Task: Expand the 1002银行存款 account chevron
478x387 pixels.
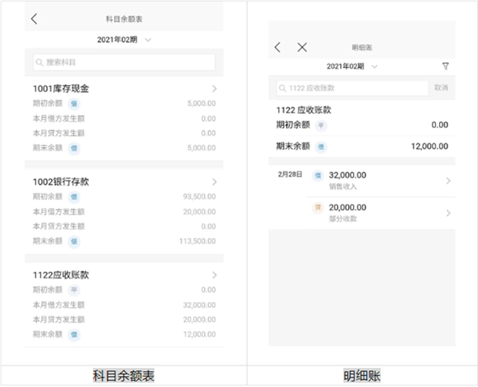Action: pyautogui.click(x=215, y=182)
